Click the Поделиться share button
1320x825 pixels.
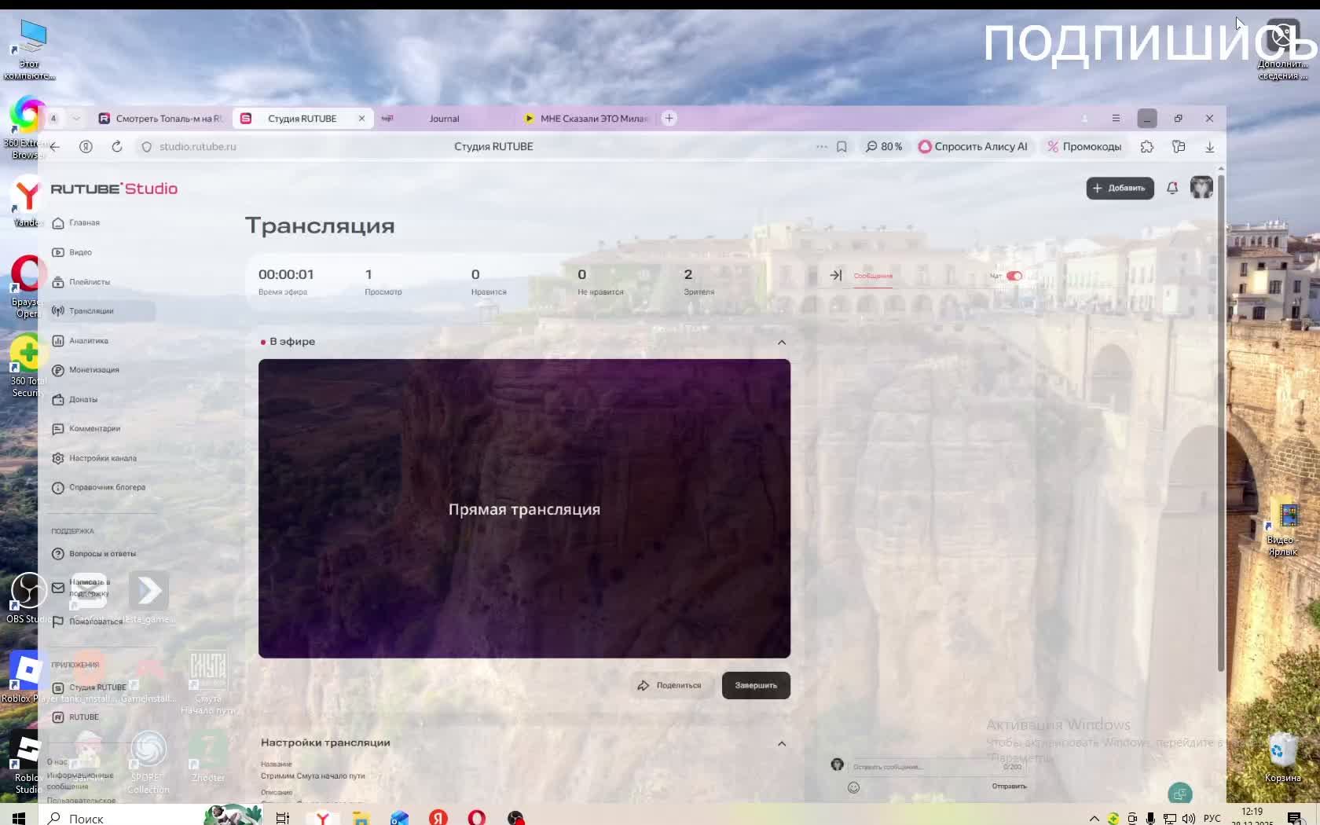coord(669,685)
